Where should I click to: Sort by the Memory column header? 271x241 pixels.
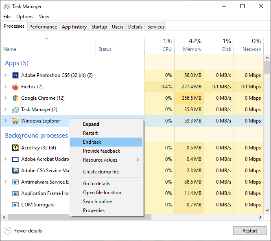tap(189, 45)
